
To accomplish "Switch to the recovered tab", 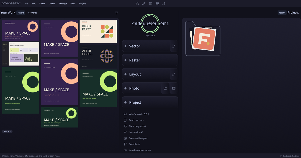I will [x=32, y=13].
